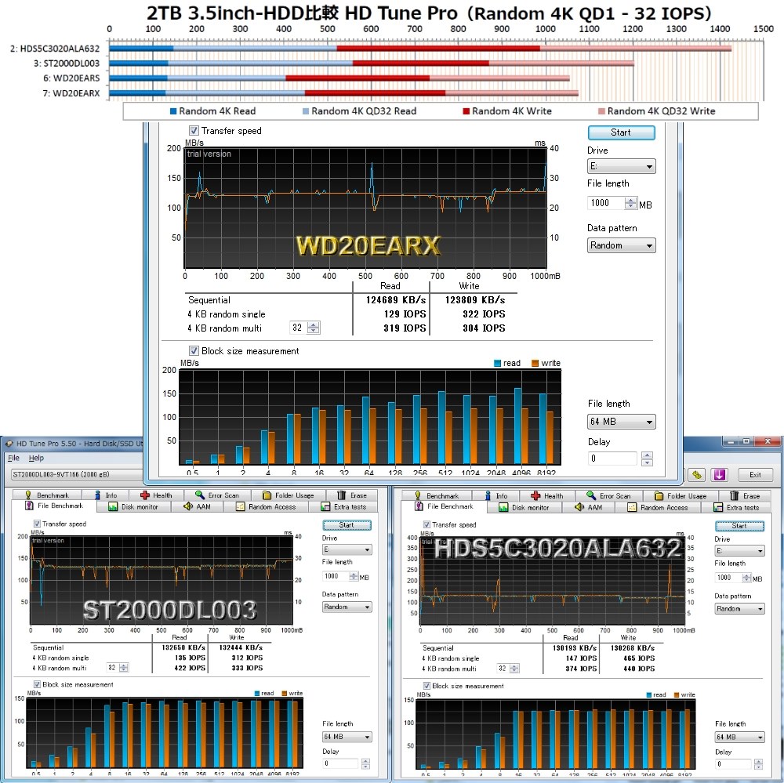The height and width of the screenshot is (783, 784).
Task: Increment the 4 KB random multi queue stepper
Action: (311, 324)
